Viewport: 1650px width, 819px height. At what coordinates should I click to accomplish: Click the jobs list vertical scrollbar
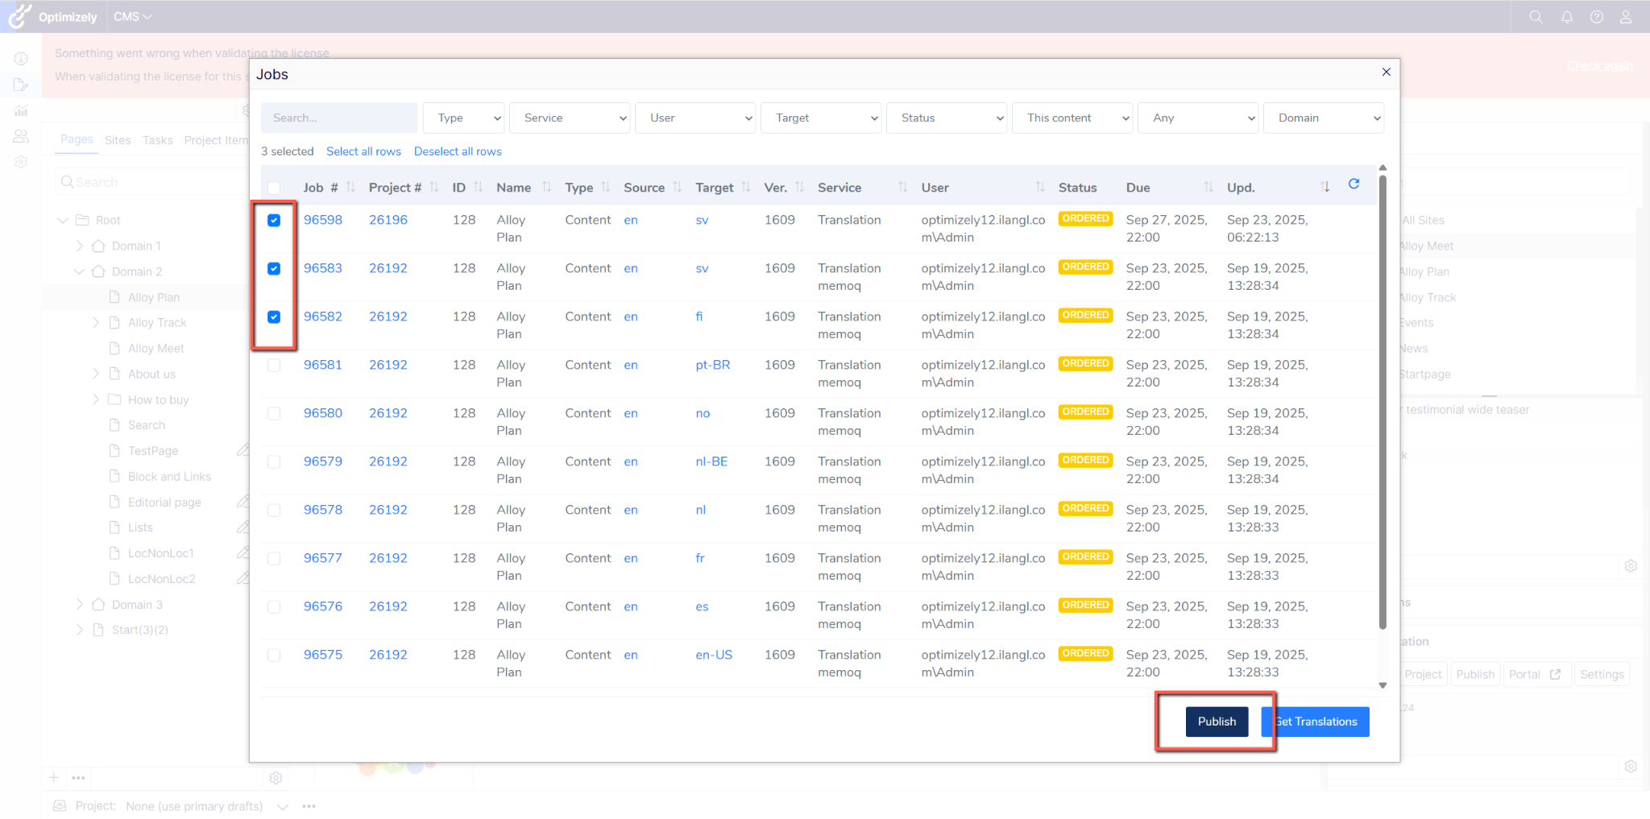(x=1383, y=403)
